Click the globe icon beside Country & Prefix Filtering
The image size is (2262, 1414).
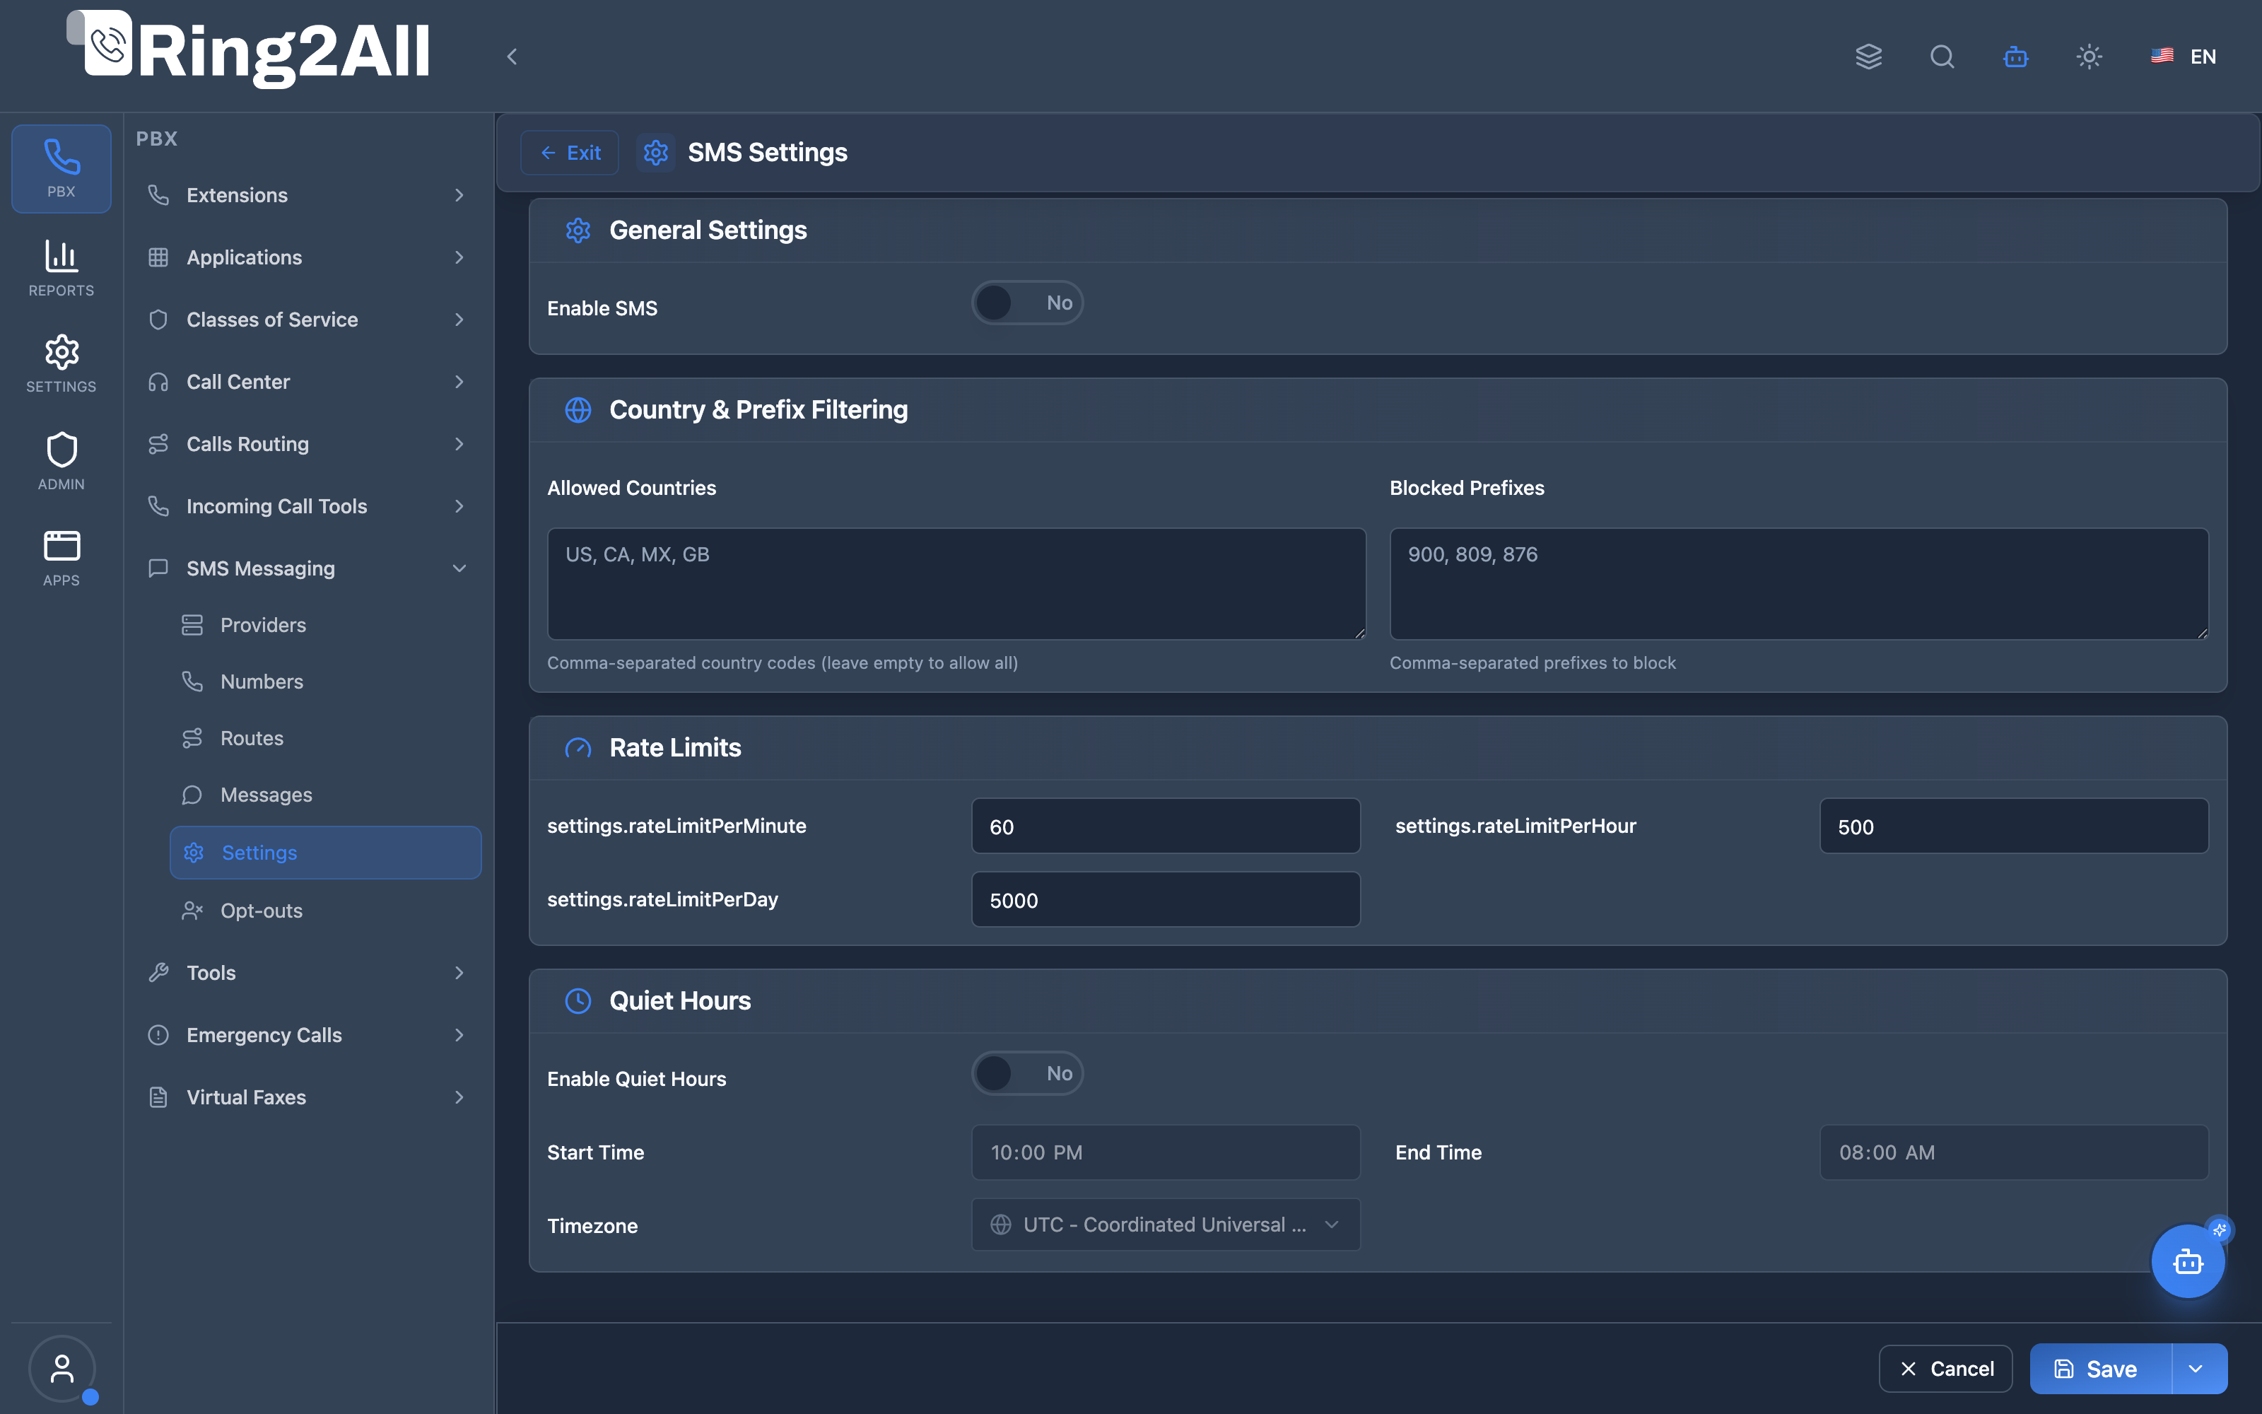[x=579, y=409]
